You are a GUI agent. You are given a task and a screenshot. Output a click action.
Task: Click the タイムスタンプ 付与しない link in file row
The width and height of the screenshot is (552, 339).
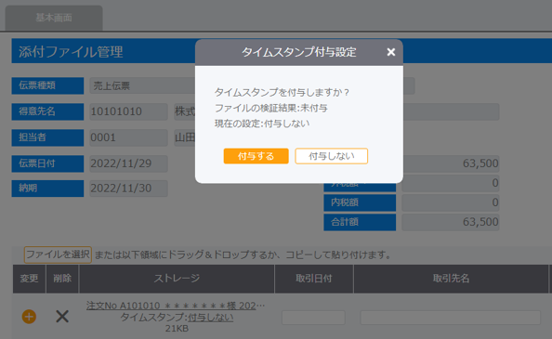[211, 318]
